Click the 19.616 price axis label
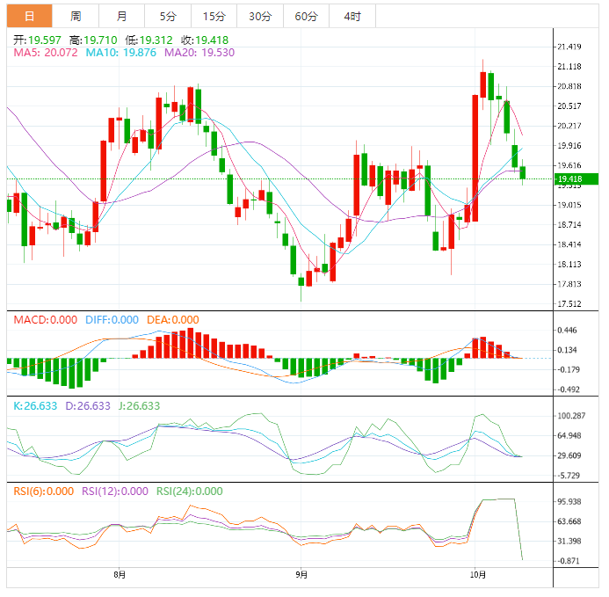Viewport: 609px width, 597px height. (569, 165)
